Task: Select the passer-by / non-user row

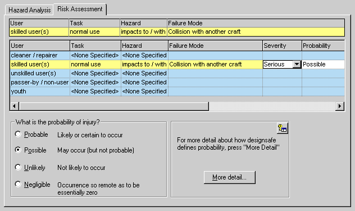Action: pyautogui.click(x=177, y=82)
